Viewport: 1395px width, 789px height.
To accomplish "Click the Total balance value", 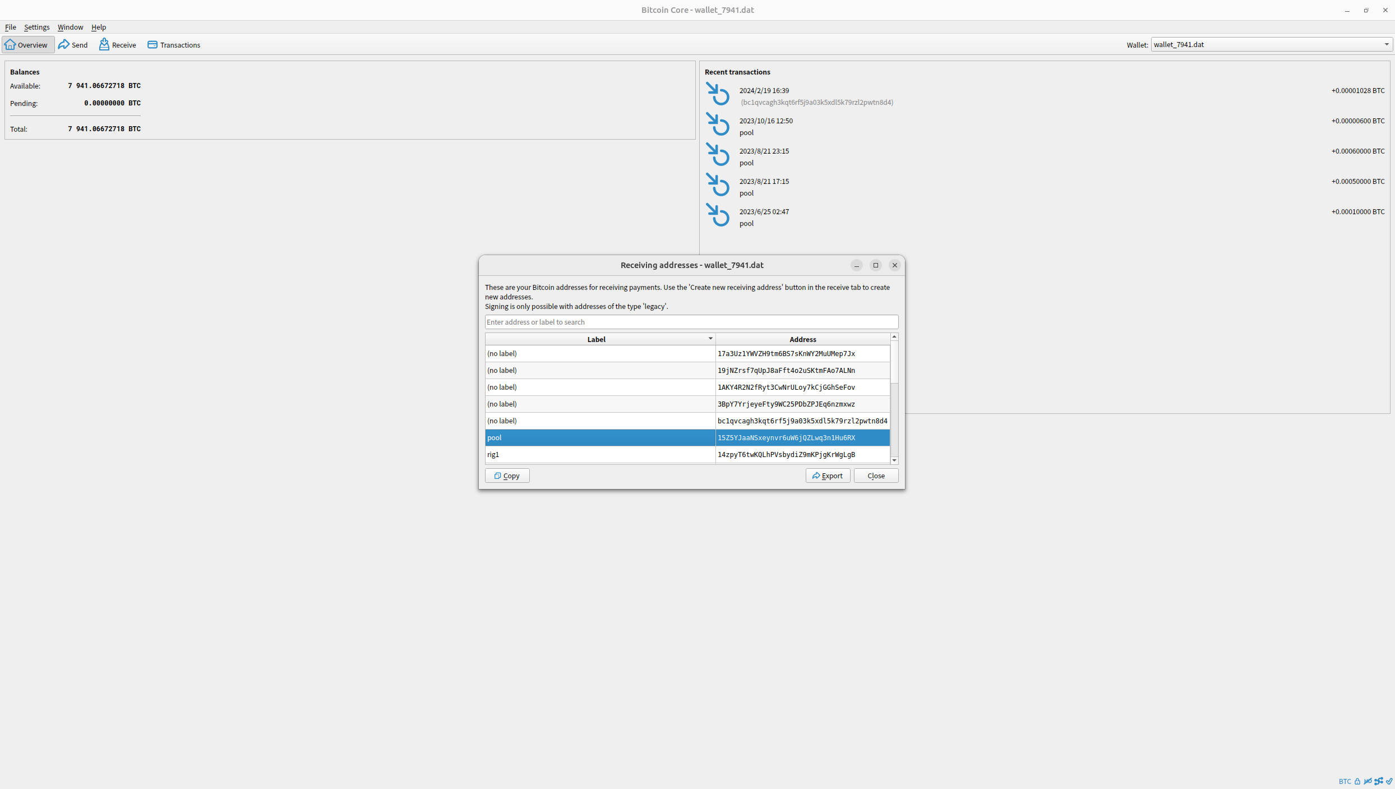I will pyautogui.click(x=104, y=129).
